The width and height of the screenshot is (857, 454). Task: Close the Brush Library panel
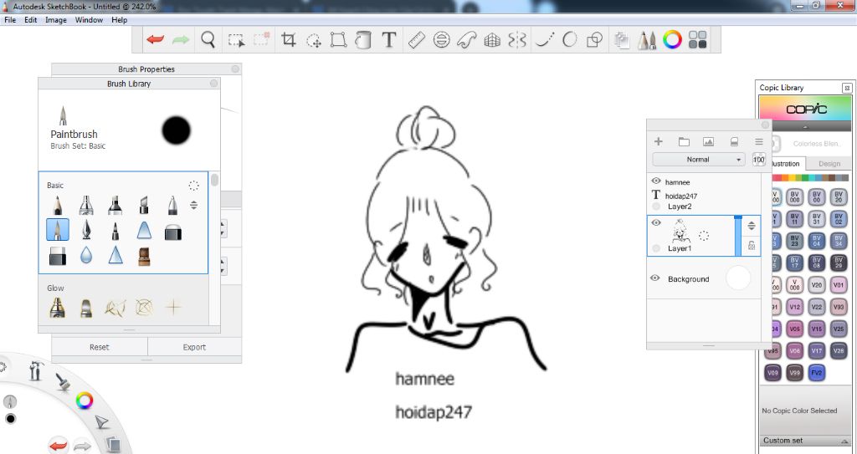point(213,84)
